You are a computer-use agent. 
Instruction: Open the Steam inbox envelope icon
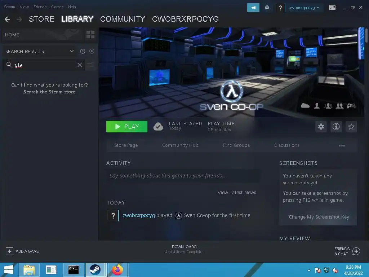pyautogui.click(x=267, y=8)
